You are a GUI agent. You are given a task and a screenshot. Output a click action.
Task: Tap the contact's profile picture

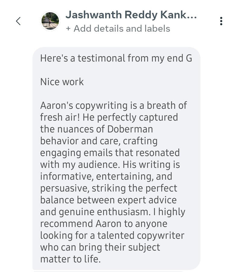coord(50,21)
